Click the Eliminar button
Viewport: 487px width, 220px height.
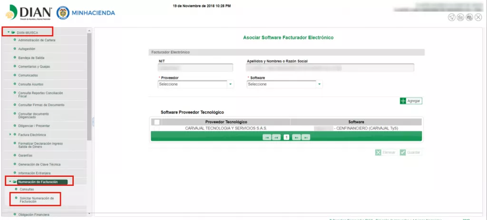point(385,153)
